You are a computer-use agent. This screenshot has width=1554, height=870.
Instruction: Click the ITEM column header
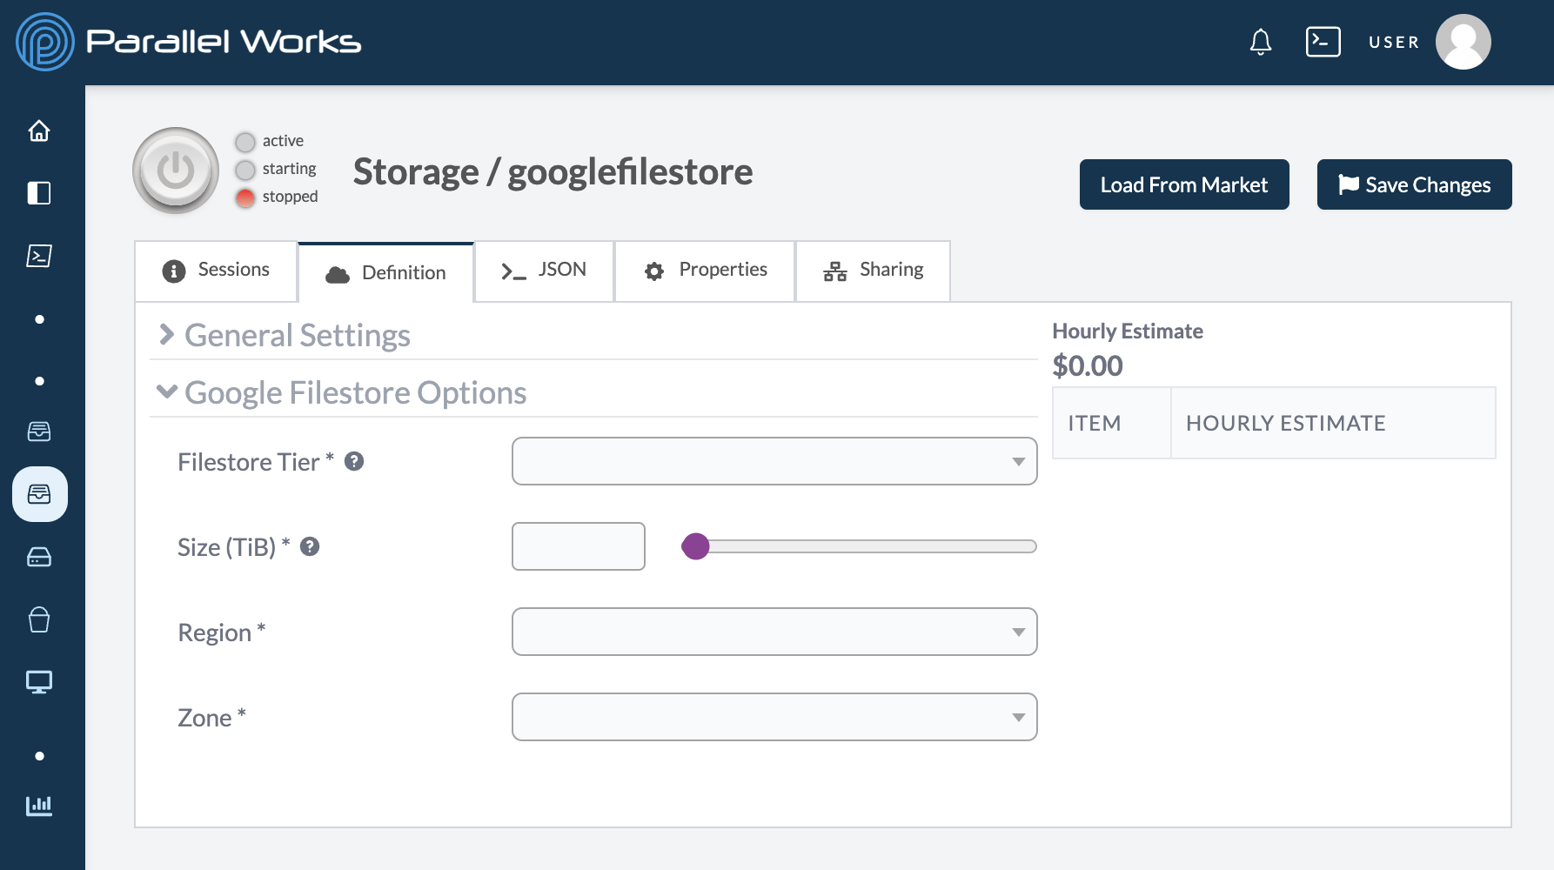pos(1112,423)
